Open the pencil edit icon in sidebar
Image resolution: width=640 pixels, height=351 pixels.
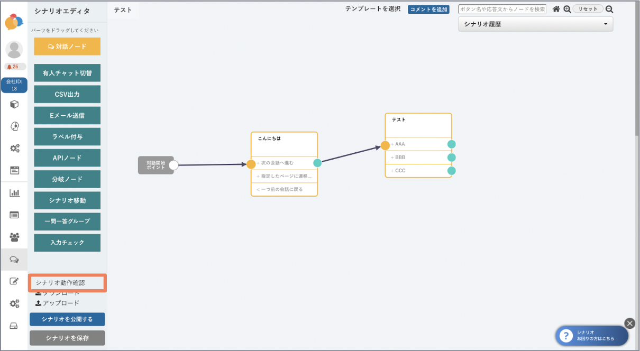coord(15,281)
